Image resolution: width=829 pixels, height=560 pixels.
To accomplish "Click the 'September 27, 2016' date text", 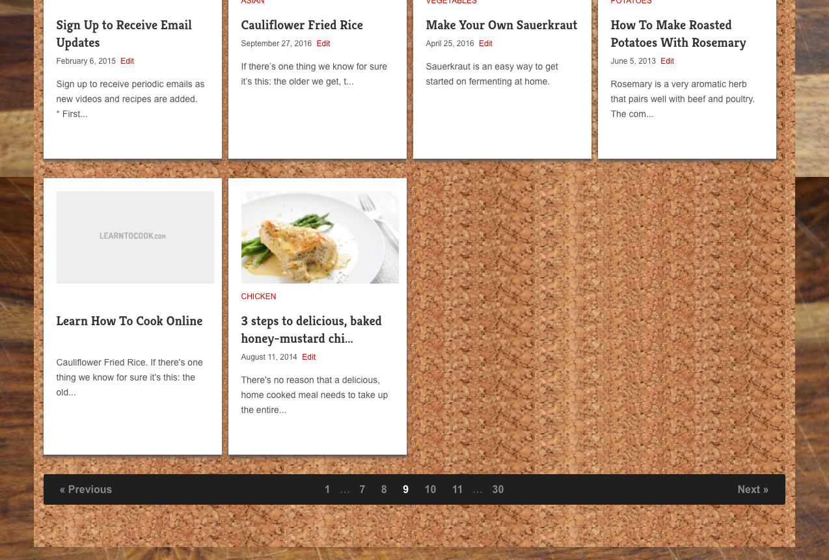I will (277, 44).
